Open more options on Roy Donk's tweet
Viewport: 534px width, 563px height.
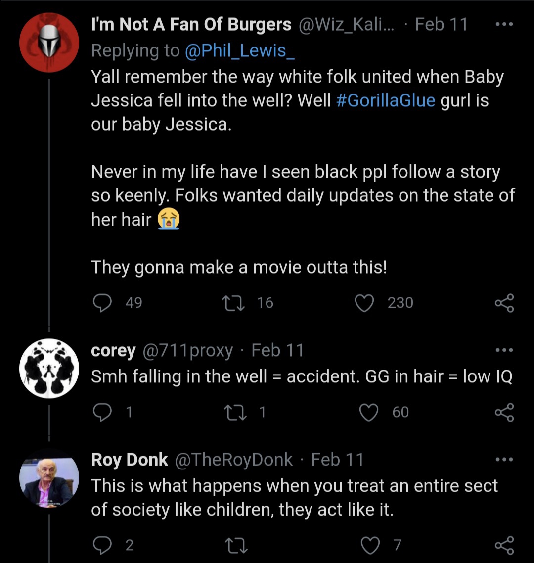click(504, 459)
